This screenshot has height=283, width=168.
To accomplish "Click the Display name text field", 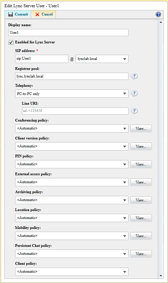I will click(68, 32).
